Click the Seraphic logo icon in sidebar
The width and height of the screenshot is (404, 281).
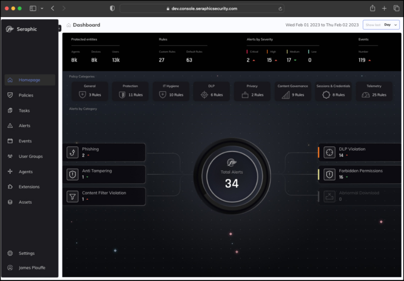pos(10,29)
